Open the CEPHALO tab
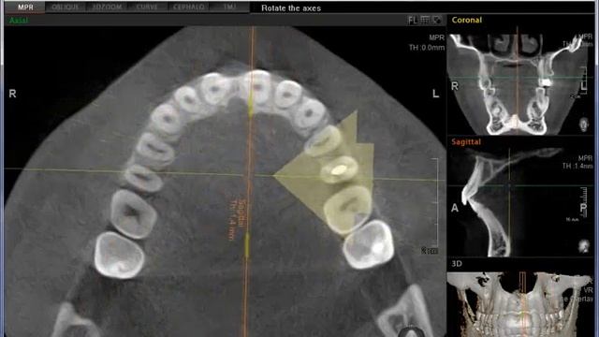This screenshot has height=337, width=599. coord(188,7)
